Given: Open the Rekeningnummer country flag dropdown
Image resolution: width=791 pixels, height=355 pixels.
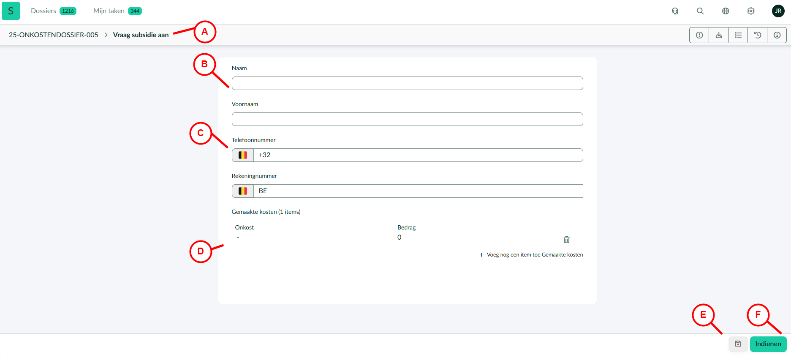Looking at the screenshot, I should (x=243, y=191).
